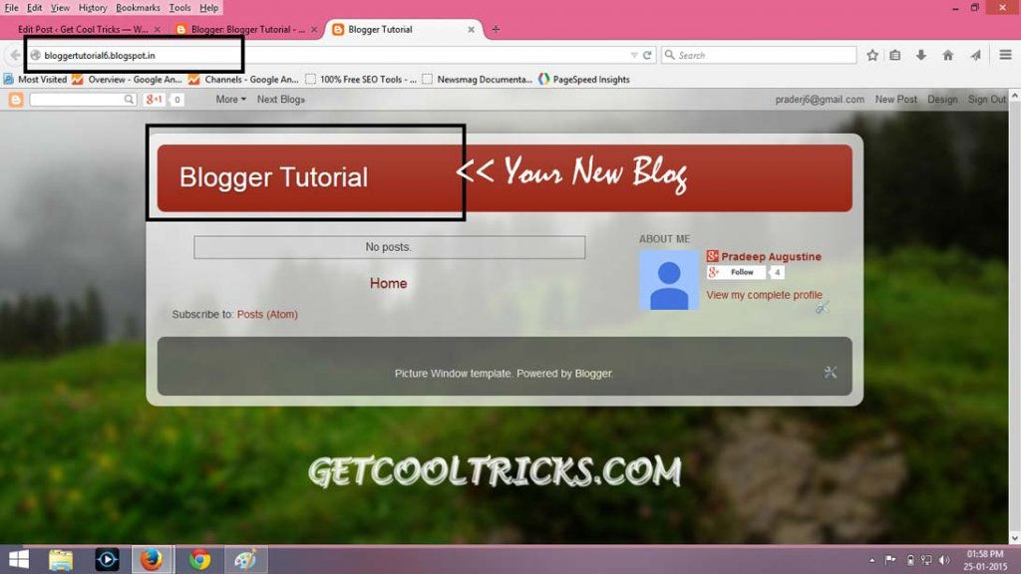
Task: Show bookmarks list icon
Action: (895, 56)
